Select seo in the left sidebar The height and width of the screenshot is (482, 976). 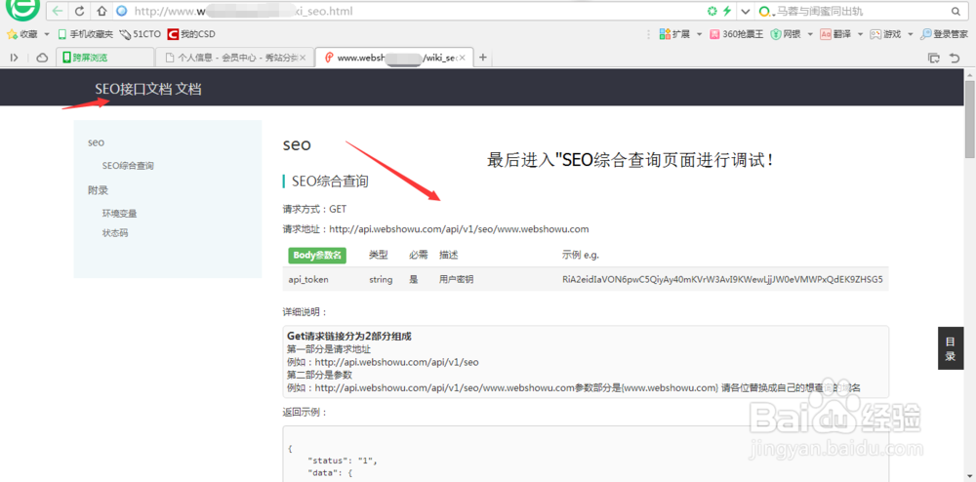(96, 142)
